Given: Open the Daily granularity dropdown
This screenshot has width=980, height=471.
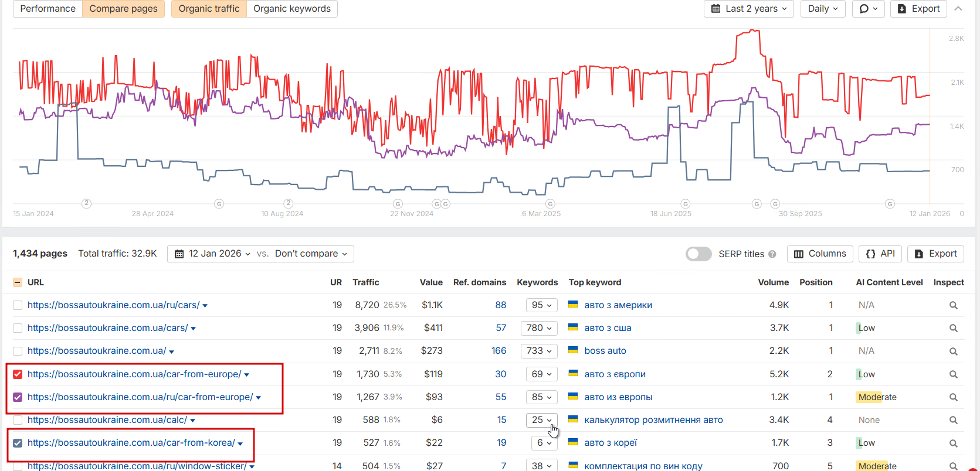Looking at the screenshot, I should click(823, 9).
